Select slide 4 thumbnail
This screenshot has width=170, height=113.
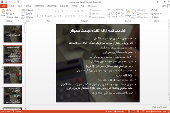(13, 95)
